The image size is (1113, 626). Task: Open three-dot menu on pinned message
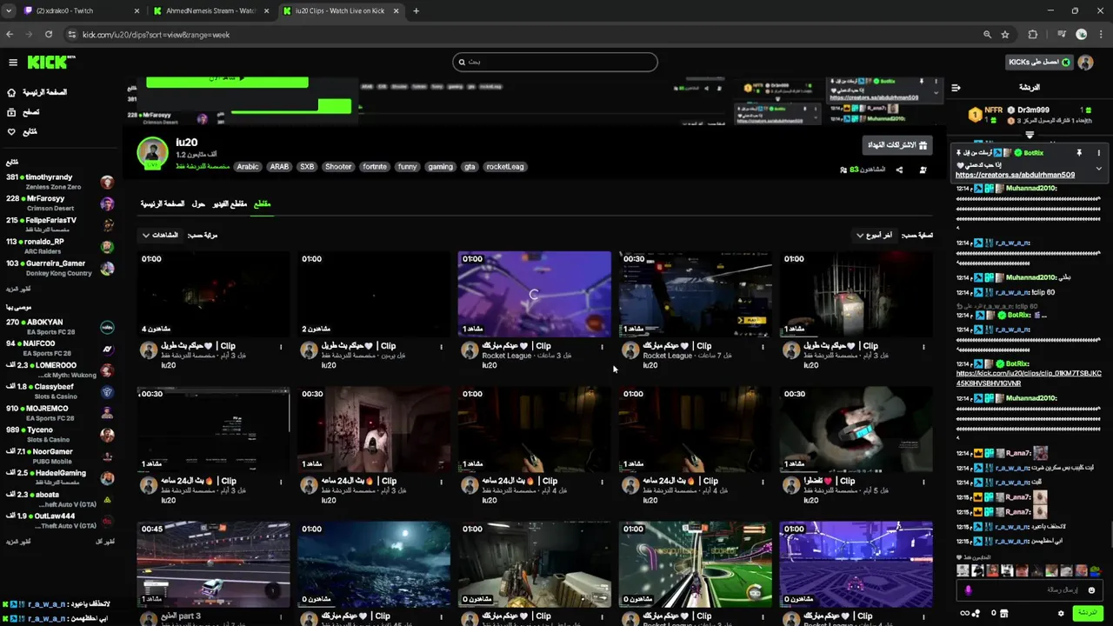click(1098, 153)
